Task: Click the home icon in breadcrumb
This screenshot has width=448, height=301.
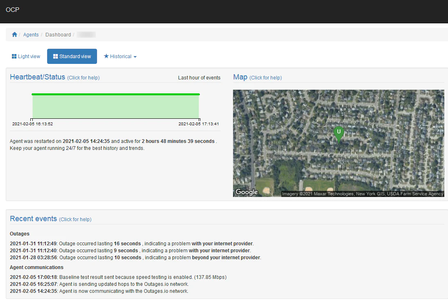Action: pyautogui.click(x=15, y=34)
